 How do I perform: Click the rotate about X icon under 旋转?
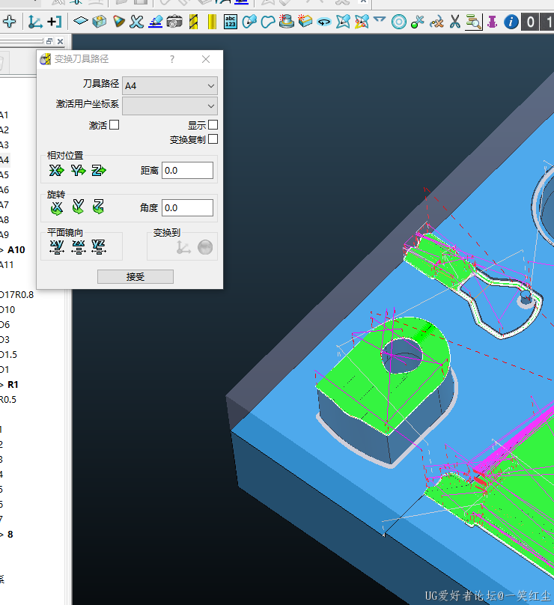(x=56, y=207)
